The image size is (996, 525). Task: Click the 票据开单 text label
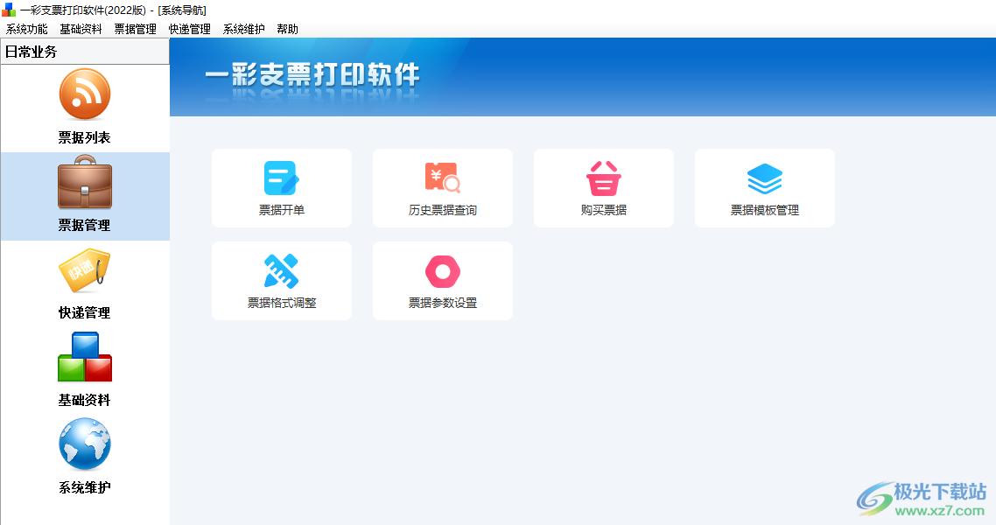[x=281, y=210]
